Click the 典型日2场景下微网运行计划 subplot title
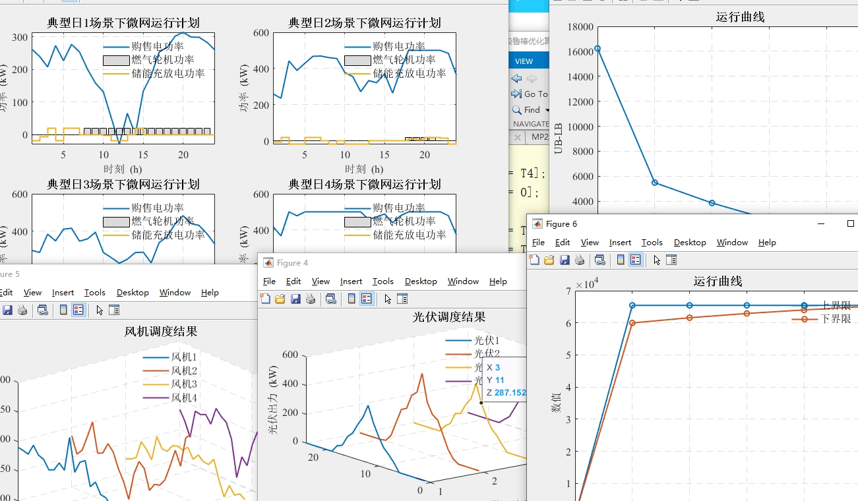The image size is (858, 501). (365, 23)
